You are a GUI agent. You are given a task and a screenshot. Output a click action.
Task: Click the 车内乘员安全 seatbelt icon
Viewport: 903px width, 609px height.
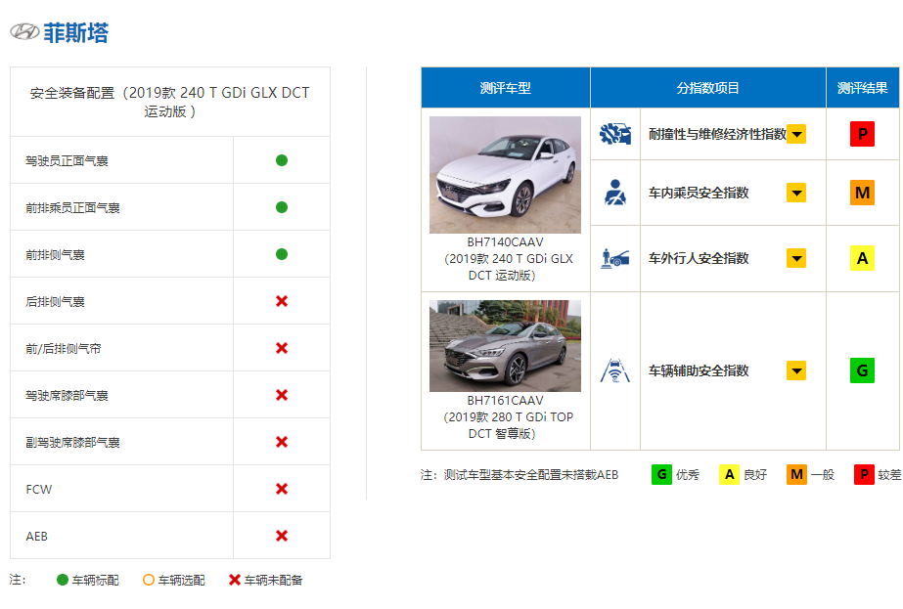615,193
